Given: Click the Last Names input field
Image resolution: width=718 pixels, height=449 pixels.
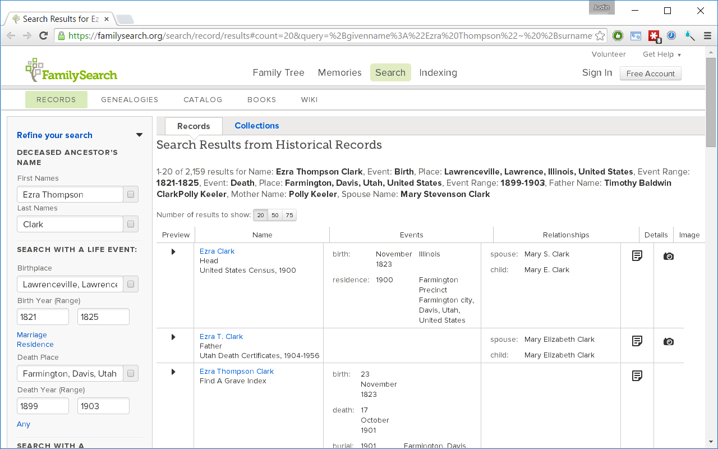Looking at the screenshot, I should (70, 224).
